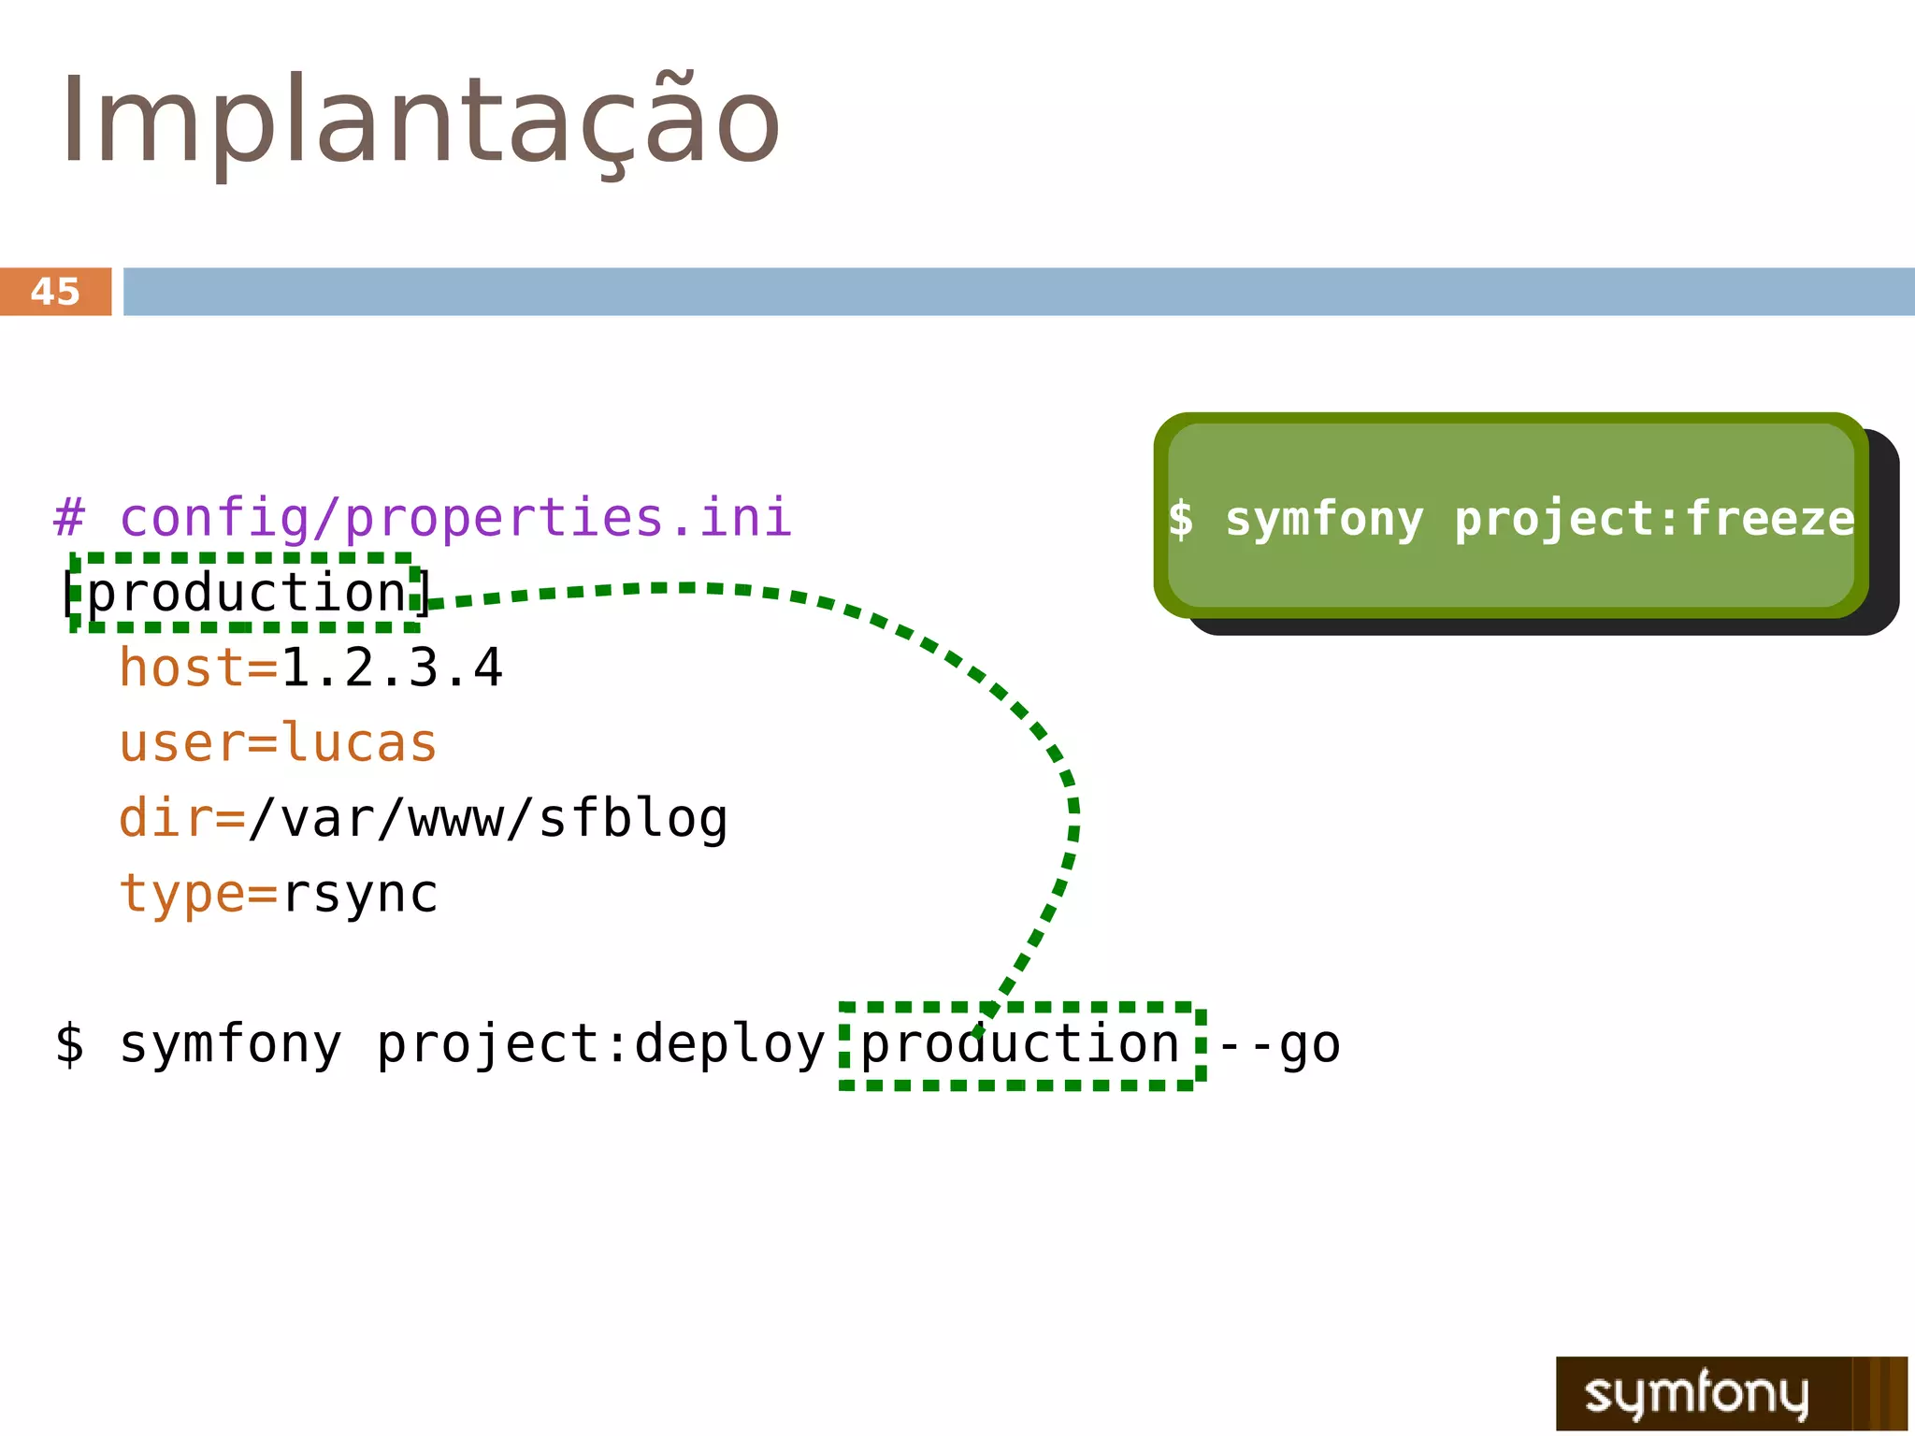Click the green "$ symfony project:freeze" box
Image resolution: width=1915 pixels, height=1436 pixels.
pyautogui.click(x=1511, y=516)
